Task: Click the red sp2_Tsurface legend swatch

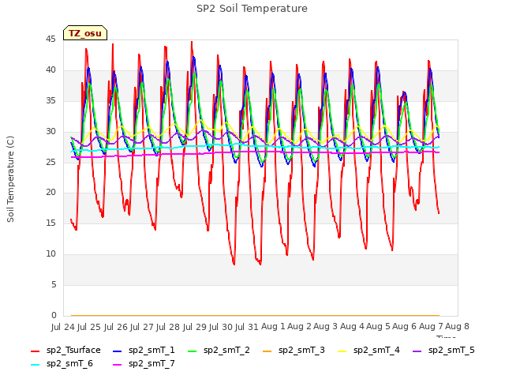Action: 35,351
